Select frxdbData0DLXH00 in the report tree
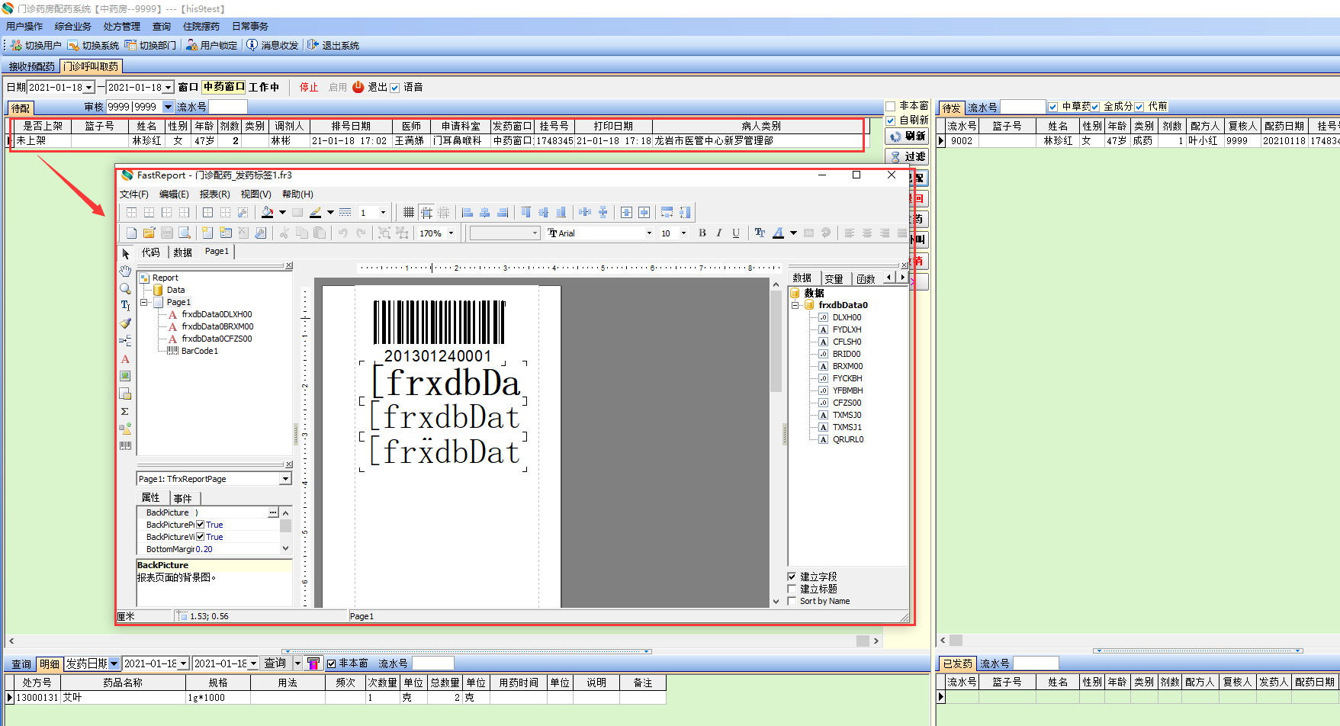1340x726 pixels. tap(217, 314)
